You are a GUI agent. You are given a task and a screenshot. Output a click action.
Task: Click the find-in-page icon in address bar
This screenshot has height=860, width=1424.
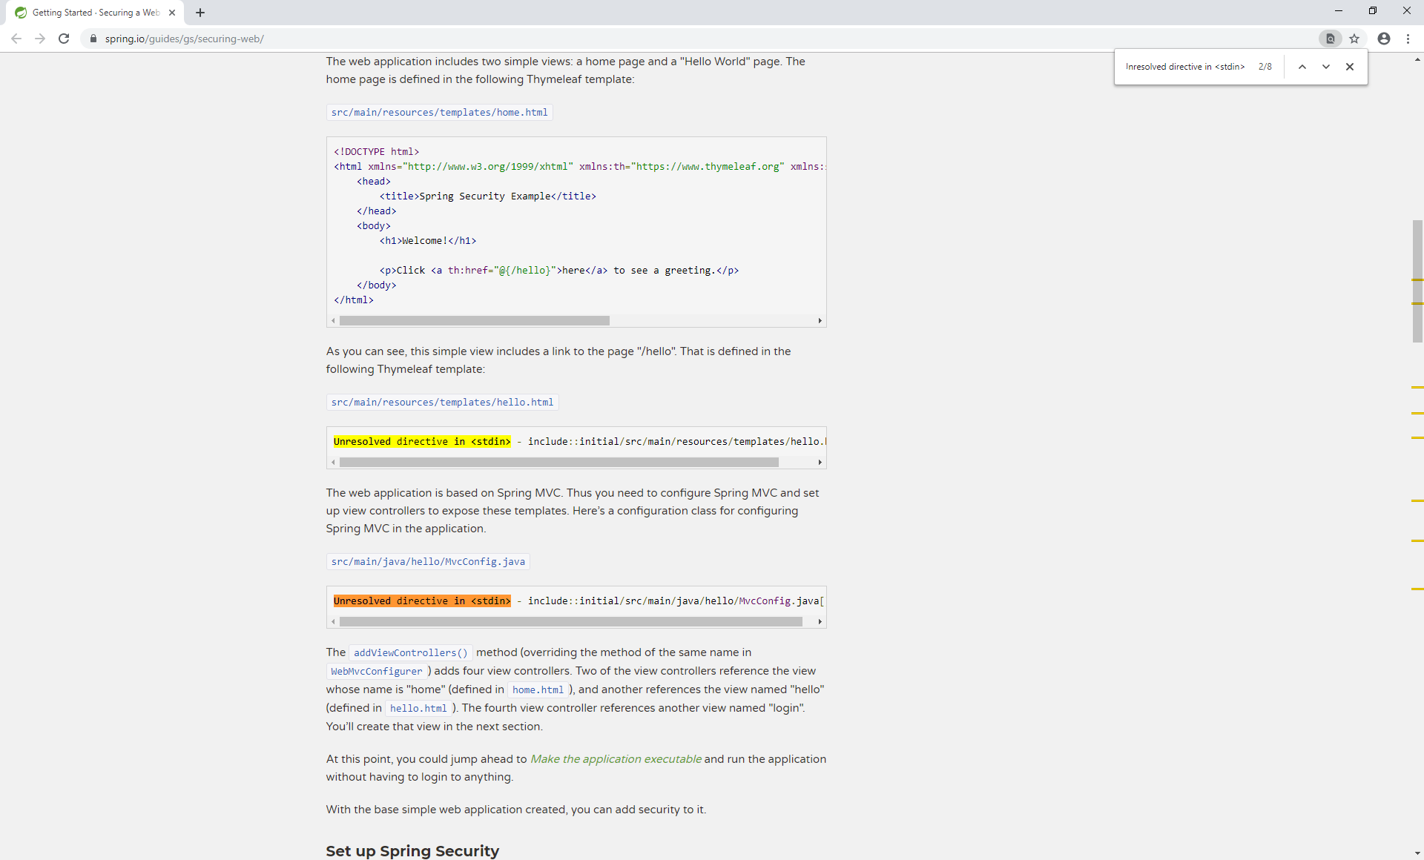pyautogui.click(x=1331, y=39)
